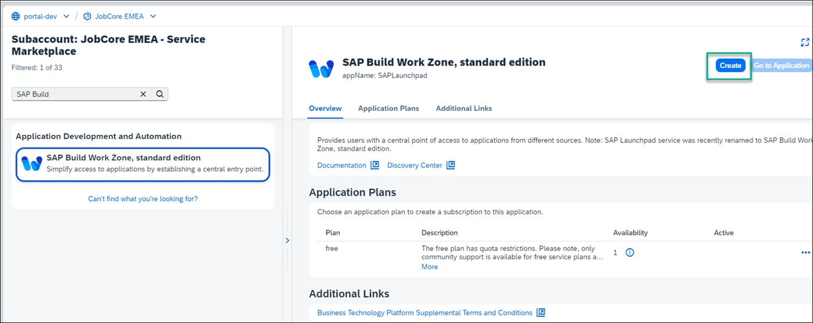
Task: Switch to the Additional Links tab
Action: pos(464,108)
